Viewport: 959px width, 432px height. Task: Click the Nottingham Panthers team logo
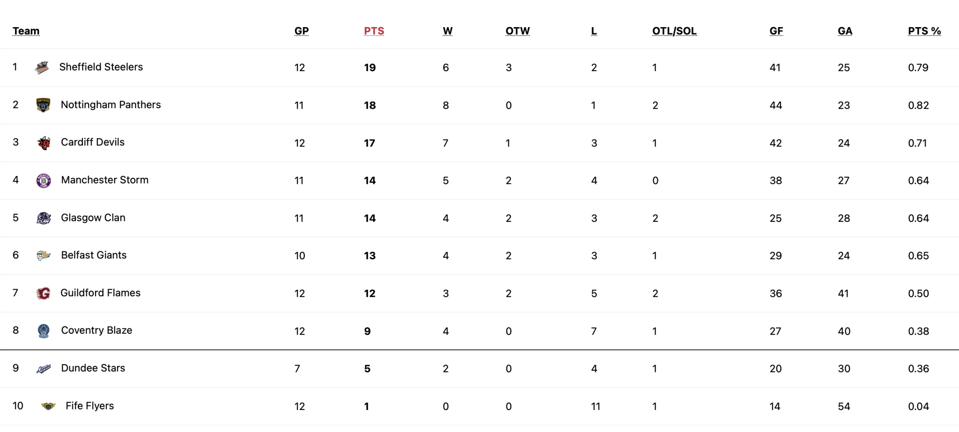coord(43,105)
